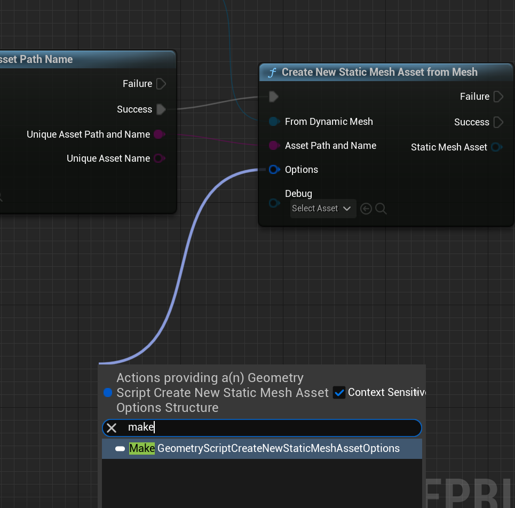Choose Make GeometryScriptCreateNewStaticMeshAssetOptions from results
Screen dimensions: 515x508
tap(262, 449)
